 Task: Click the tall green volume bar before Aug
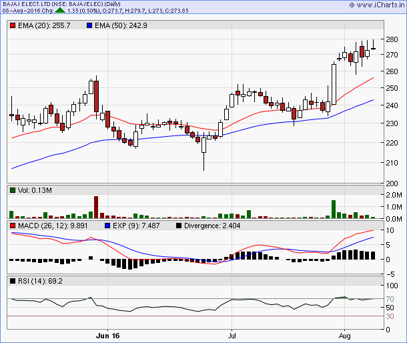coord(334,210)
